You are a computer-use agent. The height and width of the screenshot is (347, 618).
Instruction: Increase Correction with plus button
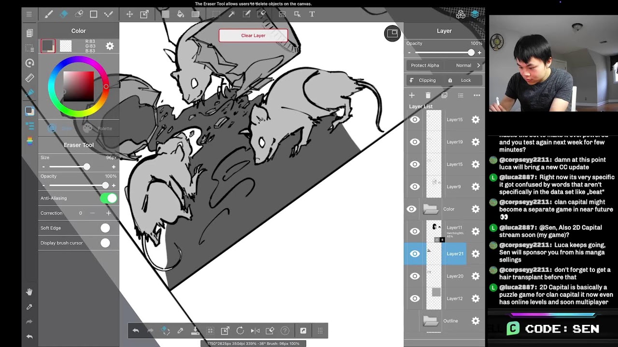coord(109,213)
